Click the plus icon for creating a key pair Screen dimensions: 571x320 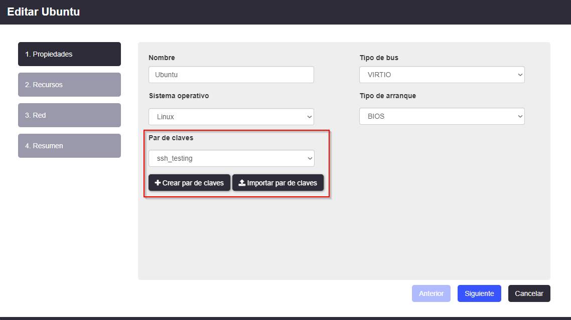[x=158, y=183]
